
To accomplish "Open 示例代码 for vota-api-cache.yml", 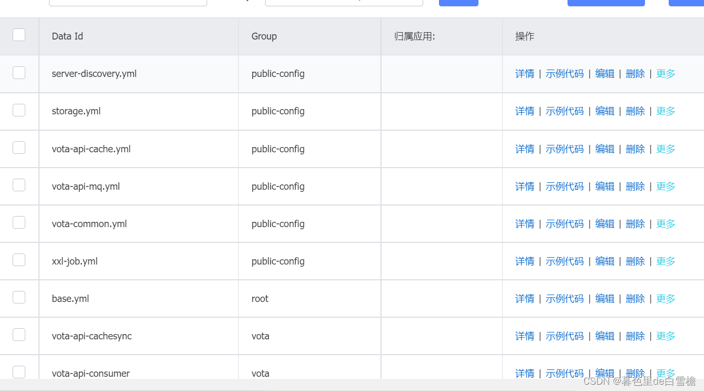I will pyautogui.click(x=565, y=149).
